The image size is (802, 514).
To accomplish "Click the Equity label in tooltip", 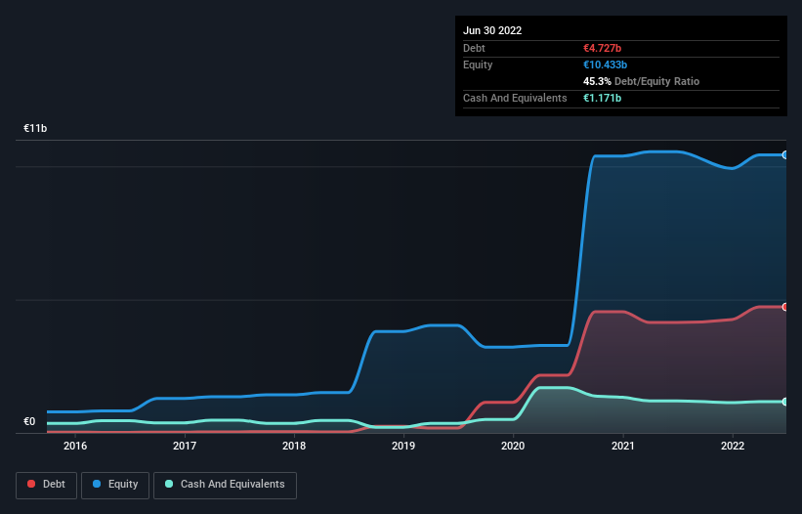I will click(x=478, y=64).
